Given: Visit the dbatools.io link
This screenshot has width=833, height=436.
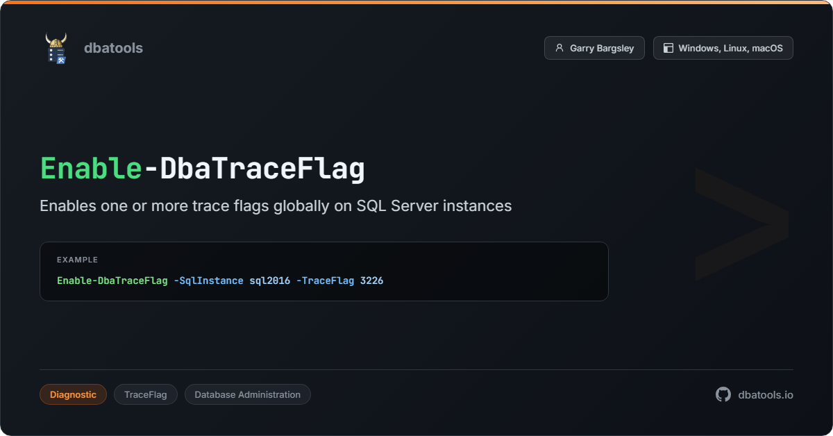Looking at the screenshot, I should pos(765,394).
